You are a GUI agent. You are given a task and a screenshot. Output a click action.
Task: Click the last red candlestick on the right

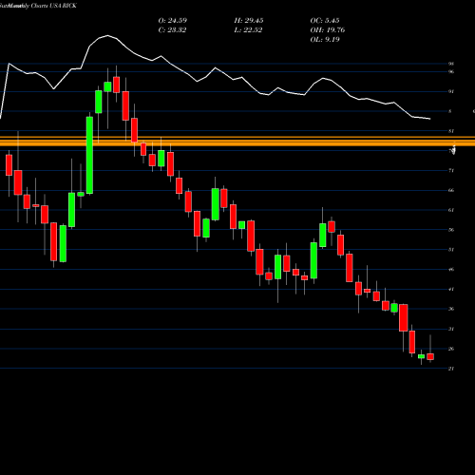coord(430,356)
